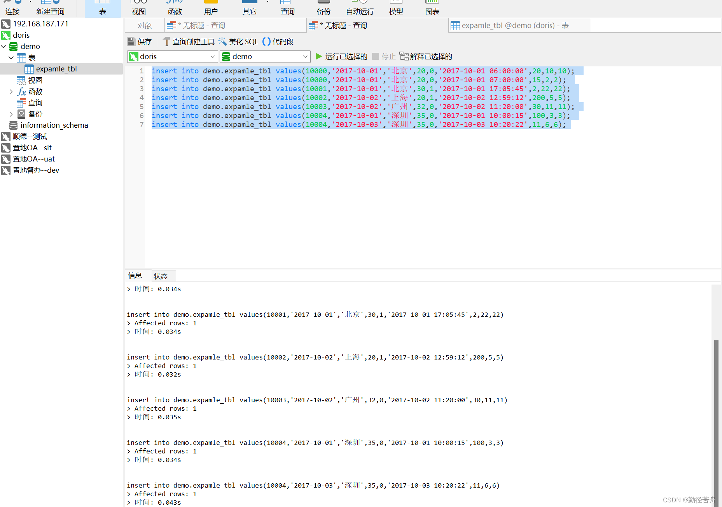722x507 pixels.
Task: Select the 状态 (Status) result tab
Action: click(161, 276)
